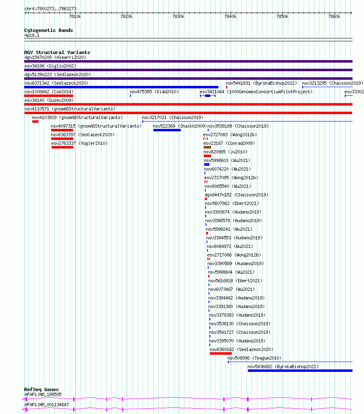Click dgv6447n152 (Chaisson2019) label
Image resolution: width=364 pixels, height=414 pixels.
click(x=236, y=195)
